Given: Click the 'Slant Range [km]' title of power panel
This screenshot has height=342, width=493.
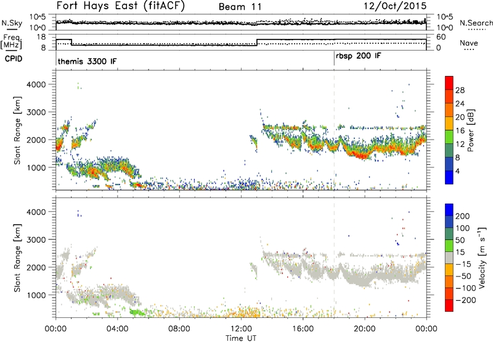Looking at the screenshot, I should click(x=17, y=130).
